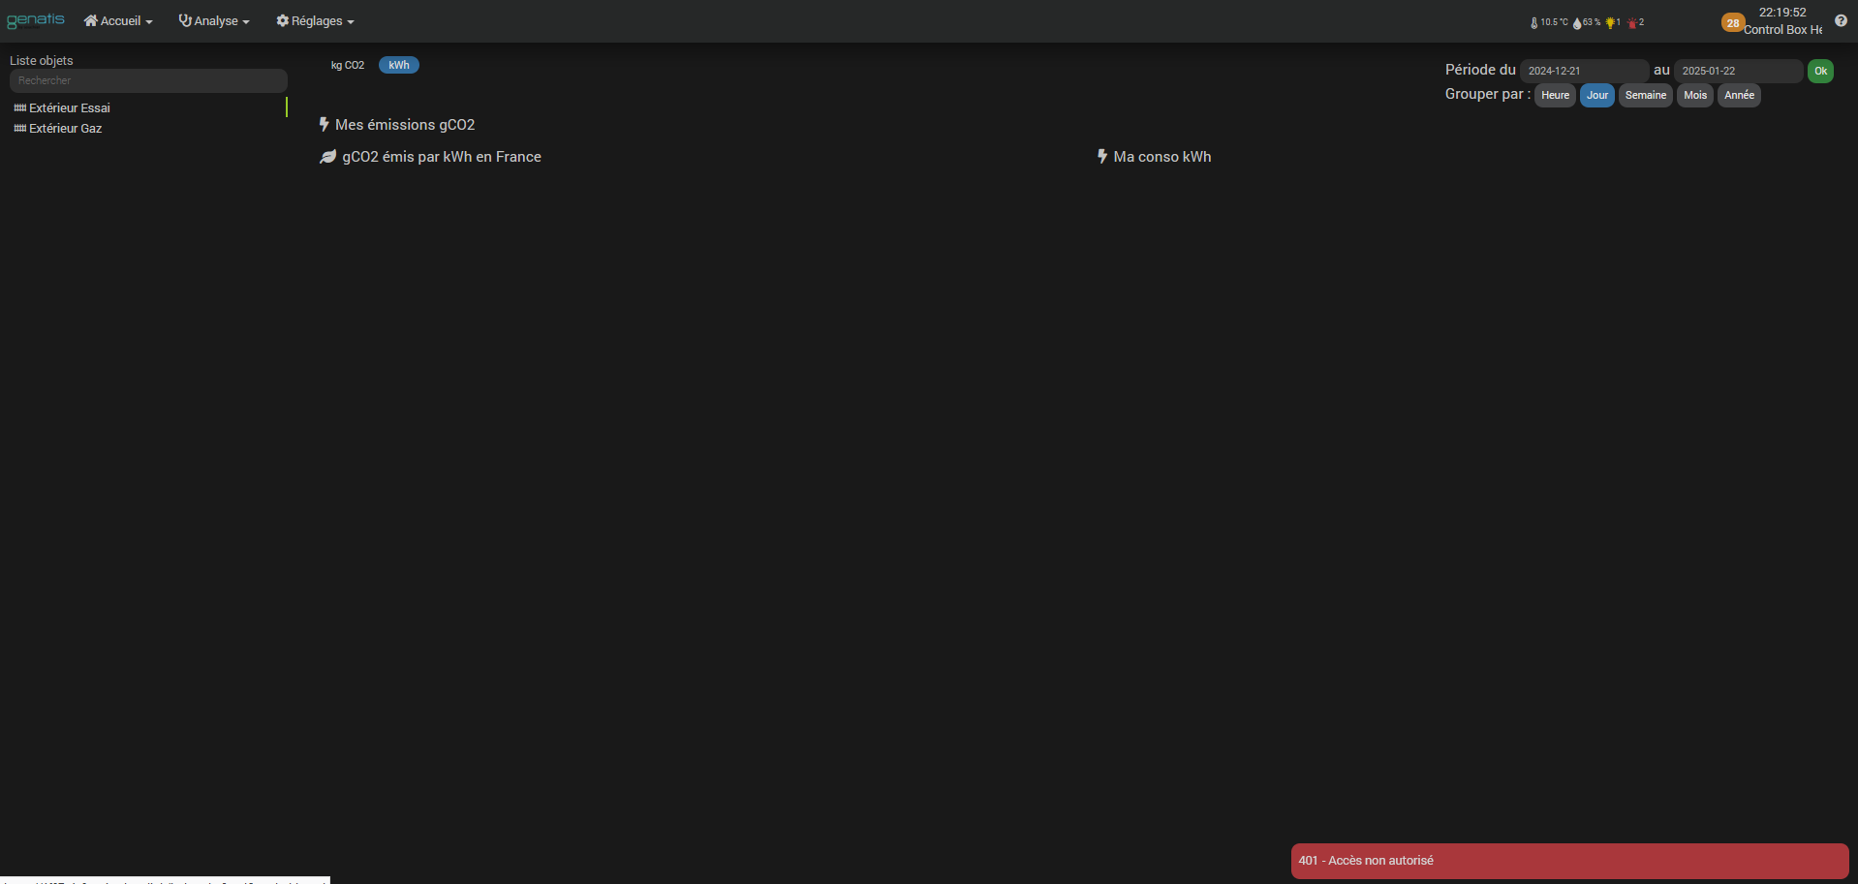
Task: Dismiss the 401 Accès non autorisé alert
Action: click(x=1569, y=861)
